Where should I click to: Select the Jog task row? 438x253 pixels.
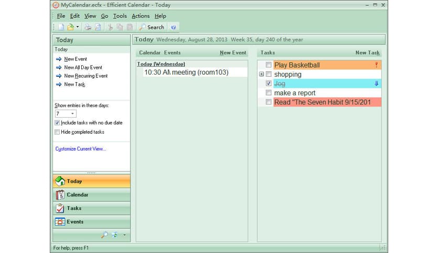coord(327,84)
